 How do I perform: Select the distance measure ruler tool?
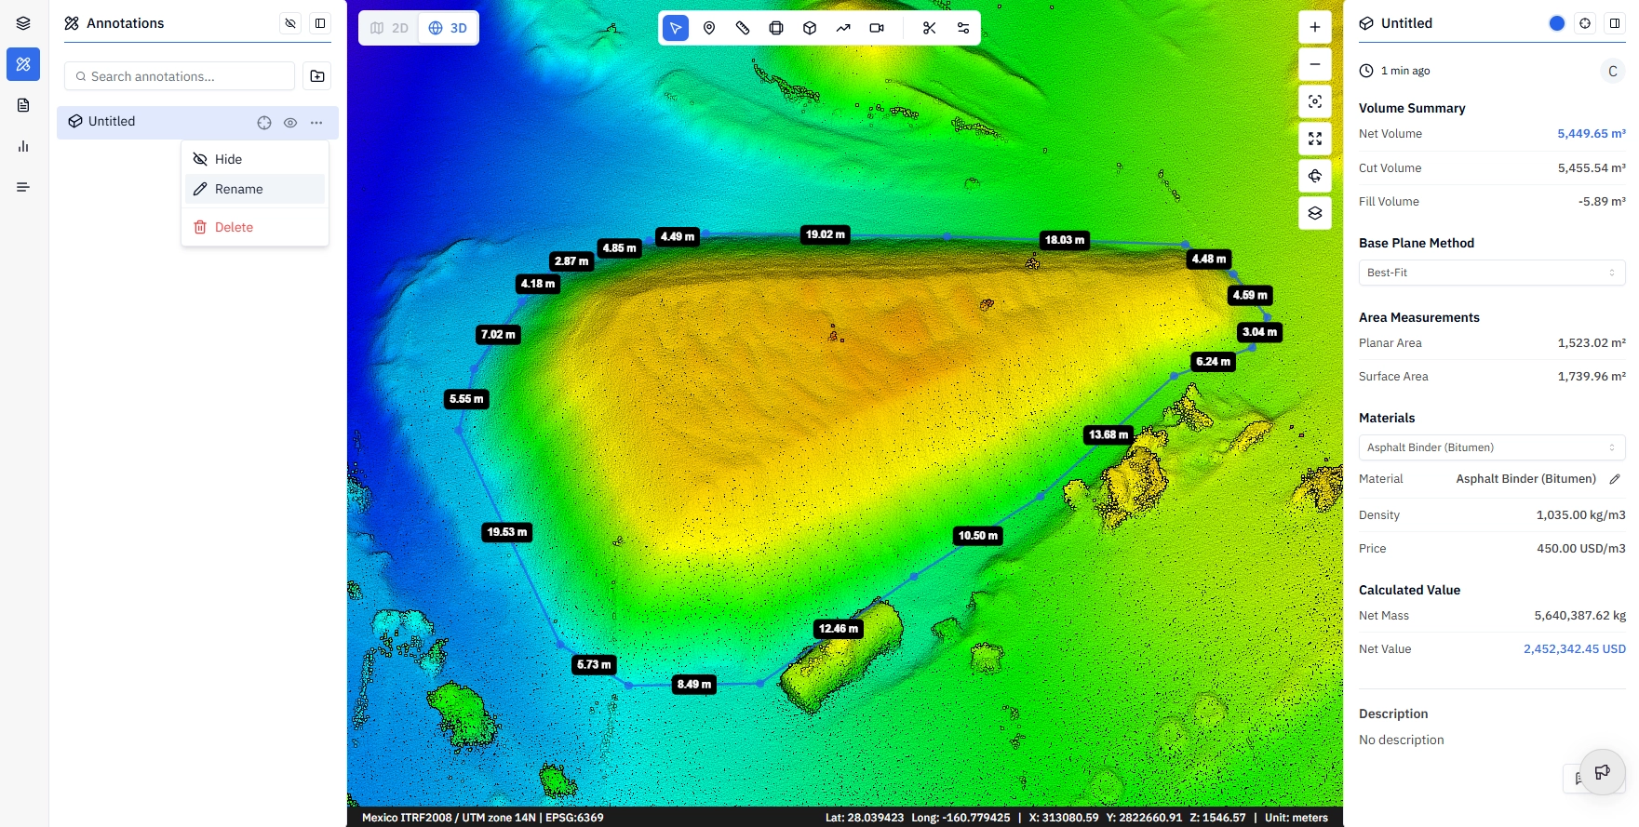point(743,28)
